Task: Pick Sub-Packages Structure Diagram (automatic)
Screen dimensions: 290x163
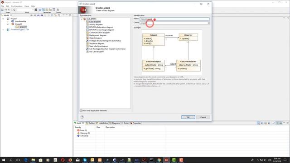Action: point(107,49)
